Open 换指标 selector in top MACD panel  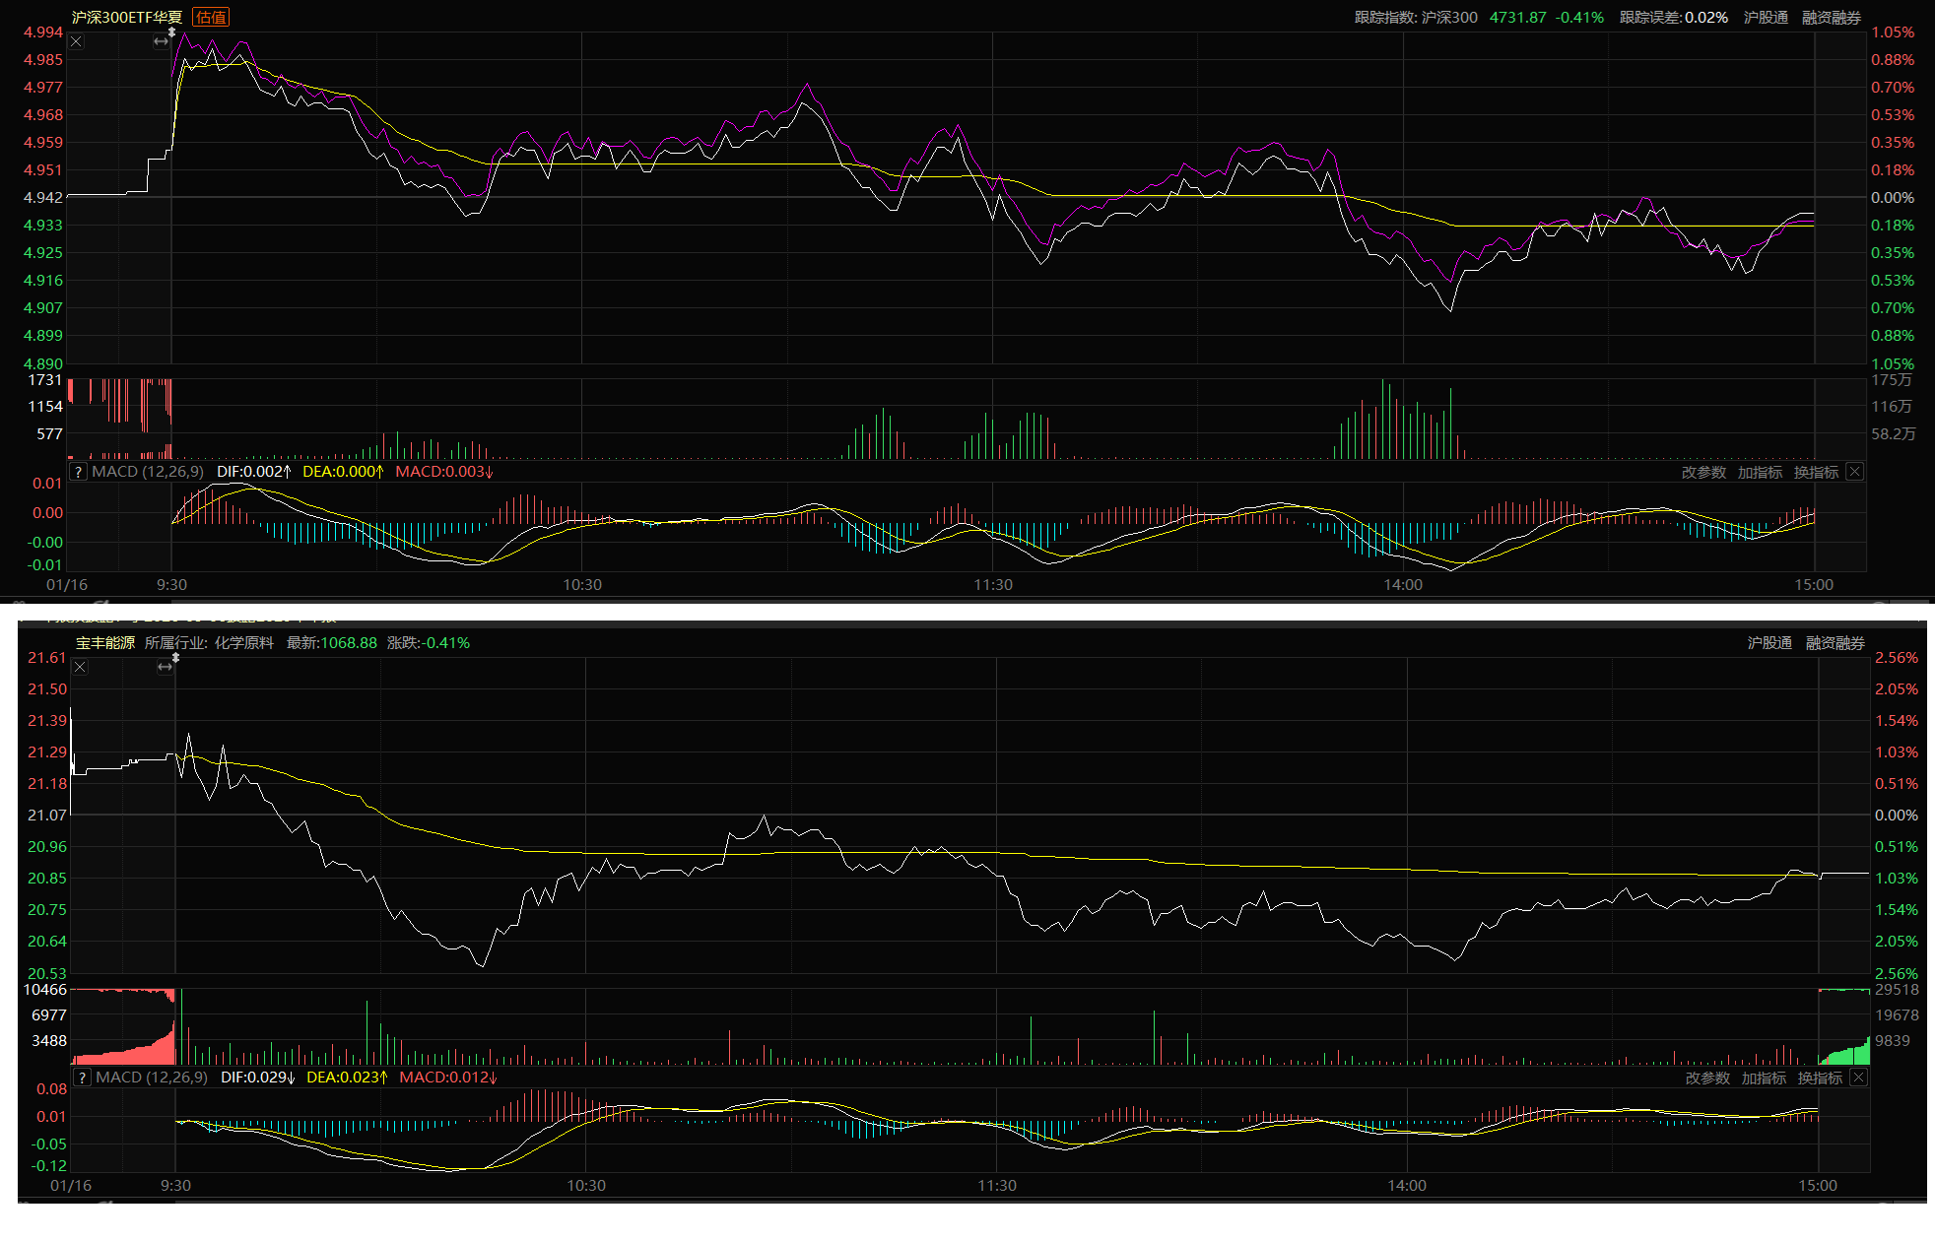click(x=1816, y=472)
